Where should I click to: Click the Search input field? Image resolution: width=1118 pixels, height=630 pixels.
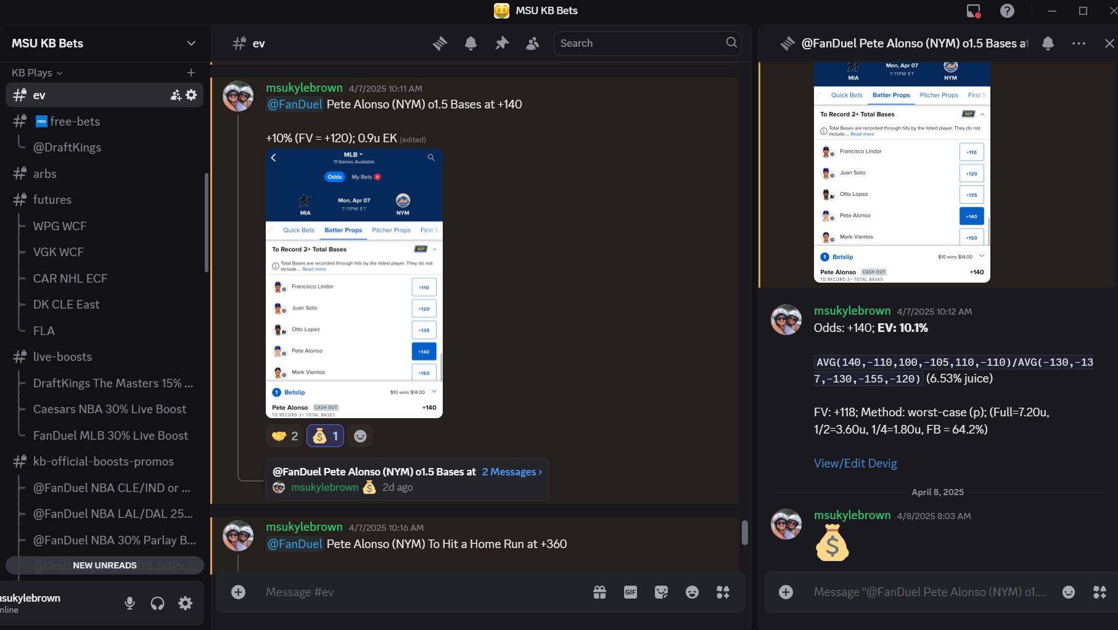[640, 43]
